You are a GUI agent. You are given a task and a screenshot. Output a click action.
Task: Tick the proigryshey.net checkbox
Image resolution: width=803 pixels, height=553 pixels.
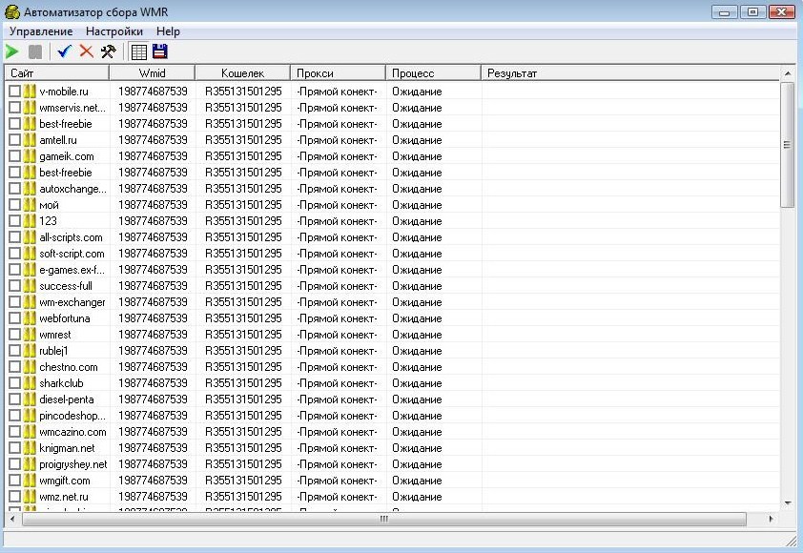click(15, 464)
